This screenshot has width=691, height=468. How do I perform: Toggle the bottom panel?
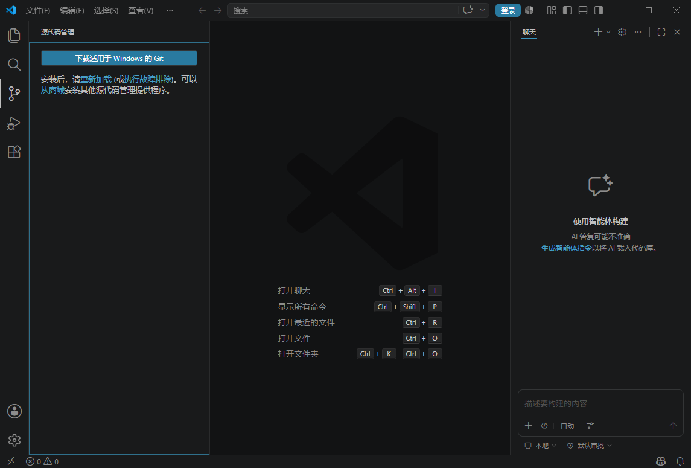click(582, 10)
